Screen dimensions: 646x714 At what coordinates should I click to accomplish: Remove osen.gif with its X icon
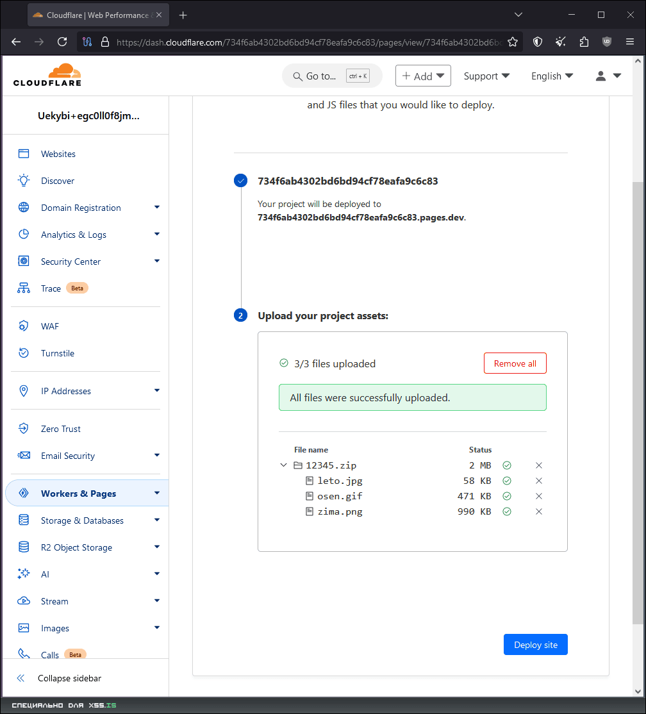(x=539, y=496)
